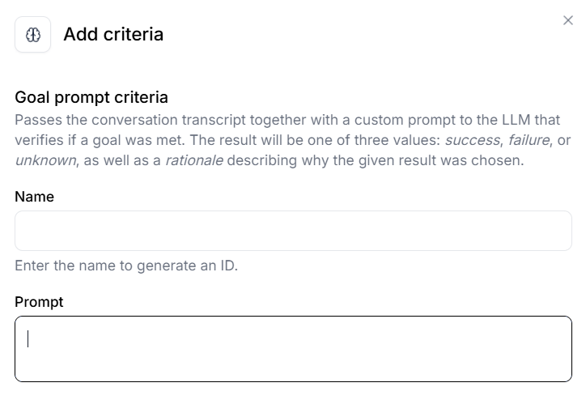Focus the Name input field

293,231
